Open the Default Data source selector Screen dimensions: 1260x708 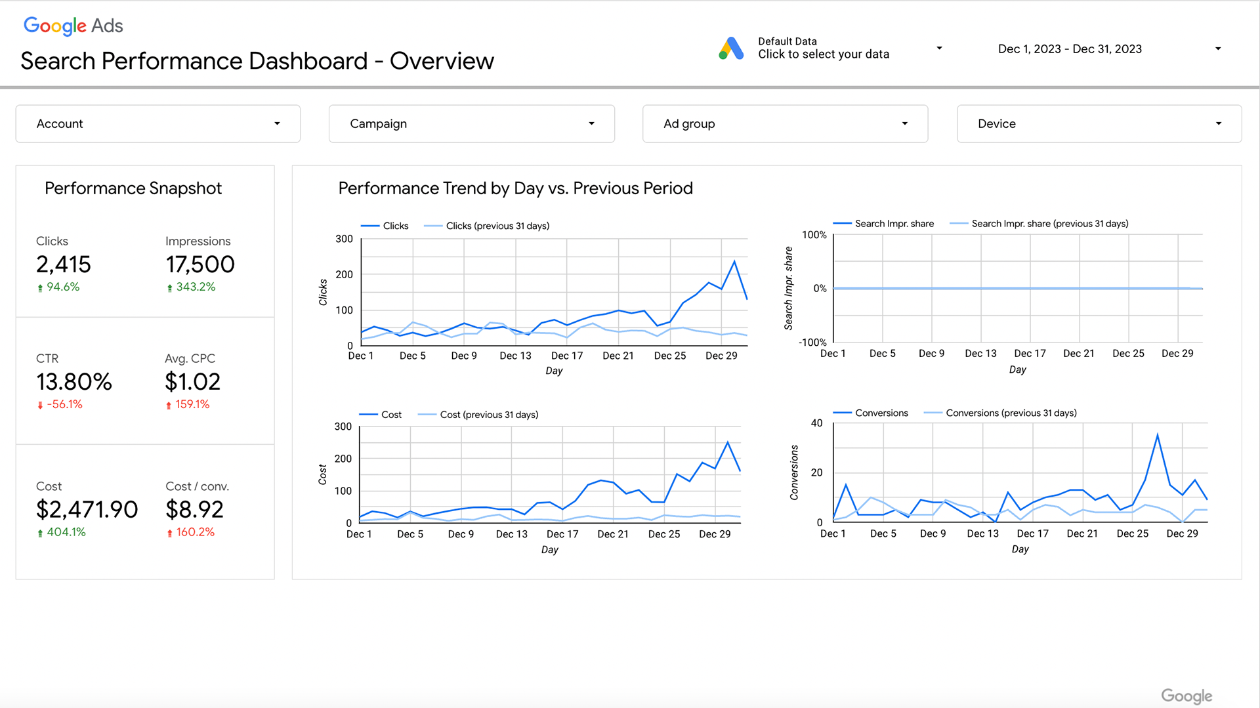[830, 48]
